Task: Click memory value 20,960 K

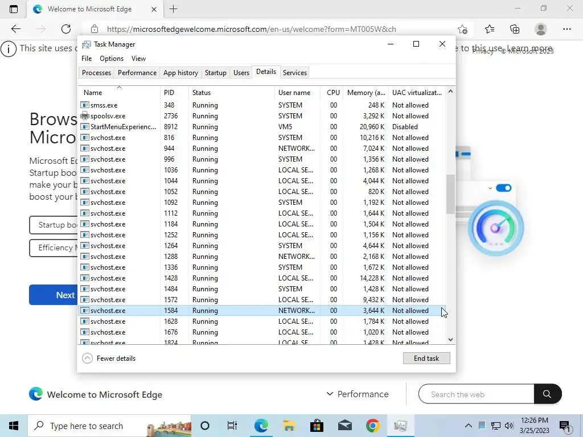Action: (372, 127)
